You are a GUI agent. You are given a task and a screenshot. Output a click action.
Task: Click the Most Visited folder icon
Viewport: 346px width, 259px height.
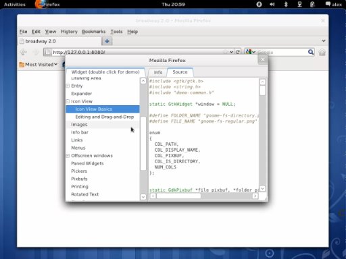22,65
